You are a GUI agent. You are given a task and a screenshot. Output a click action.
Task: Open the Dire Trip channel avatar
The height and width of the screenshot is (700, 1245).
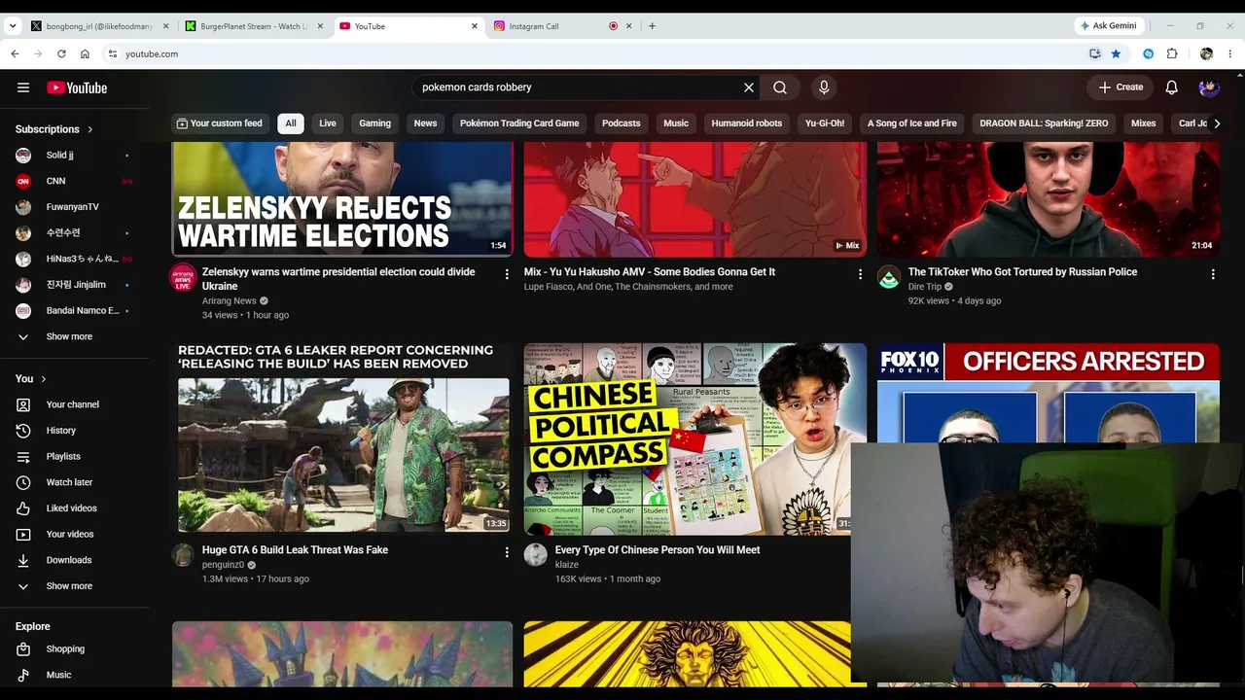click(889, 277)
